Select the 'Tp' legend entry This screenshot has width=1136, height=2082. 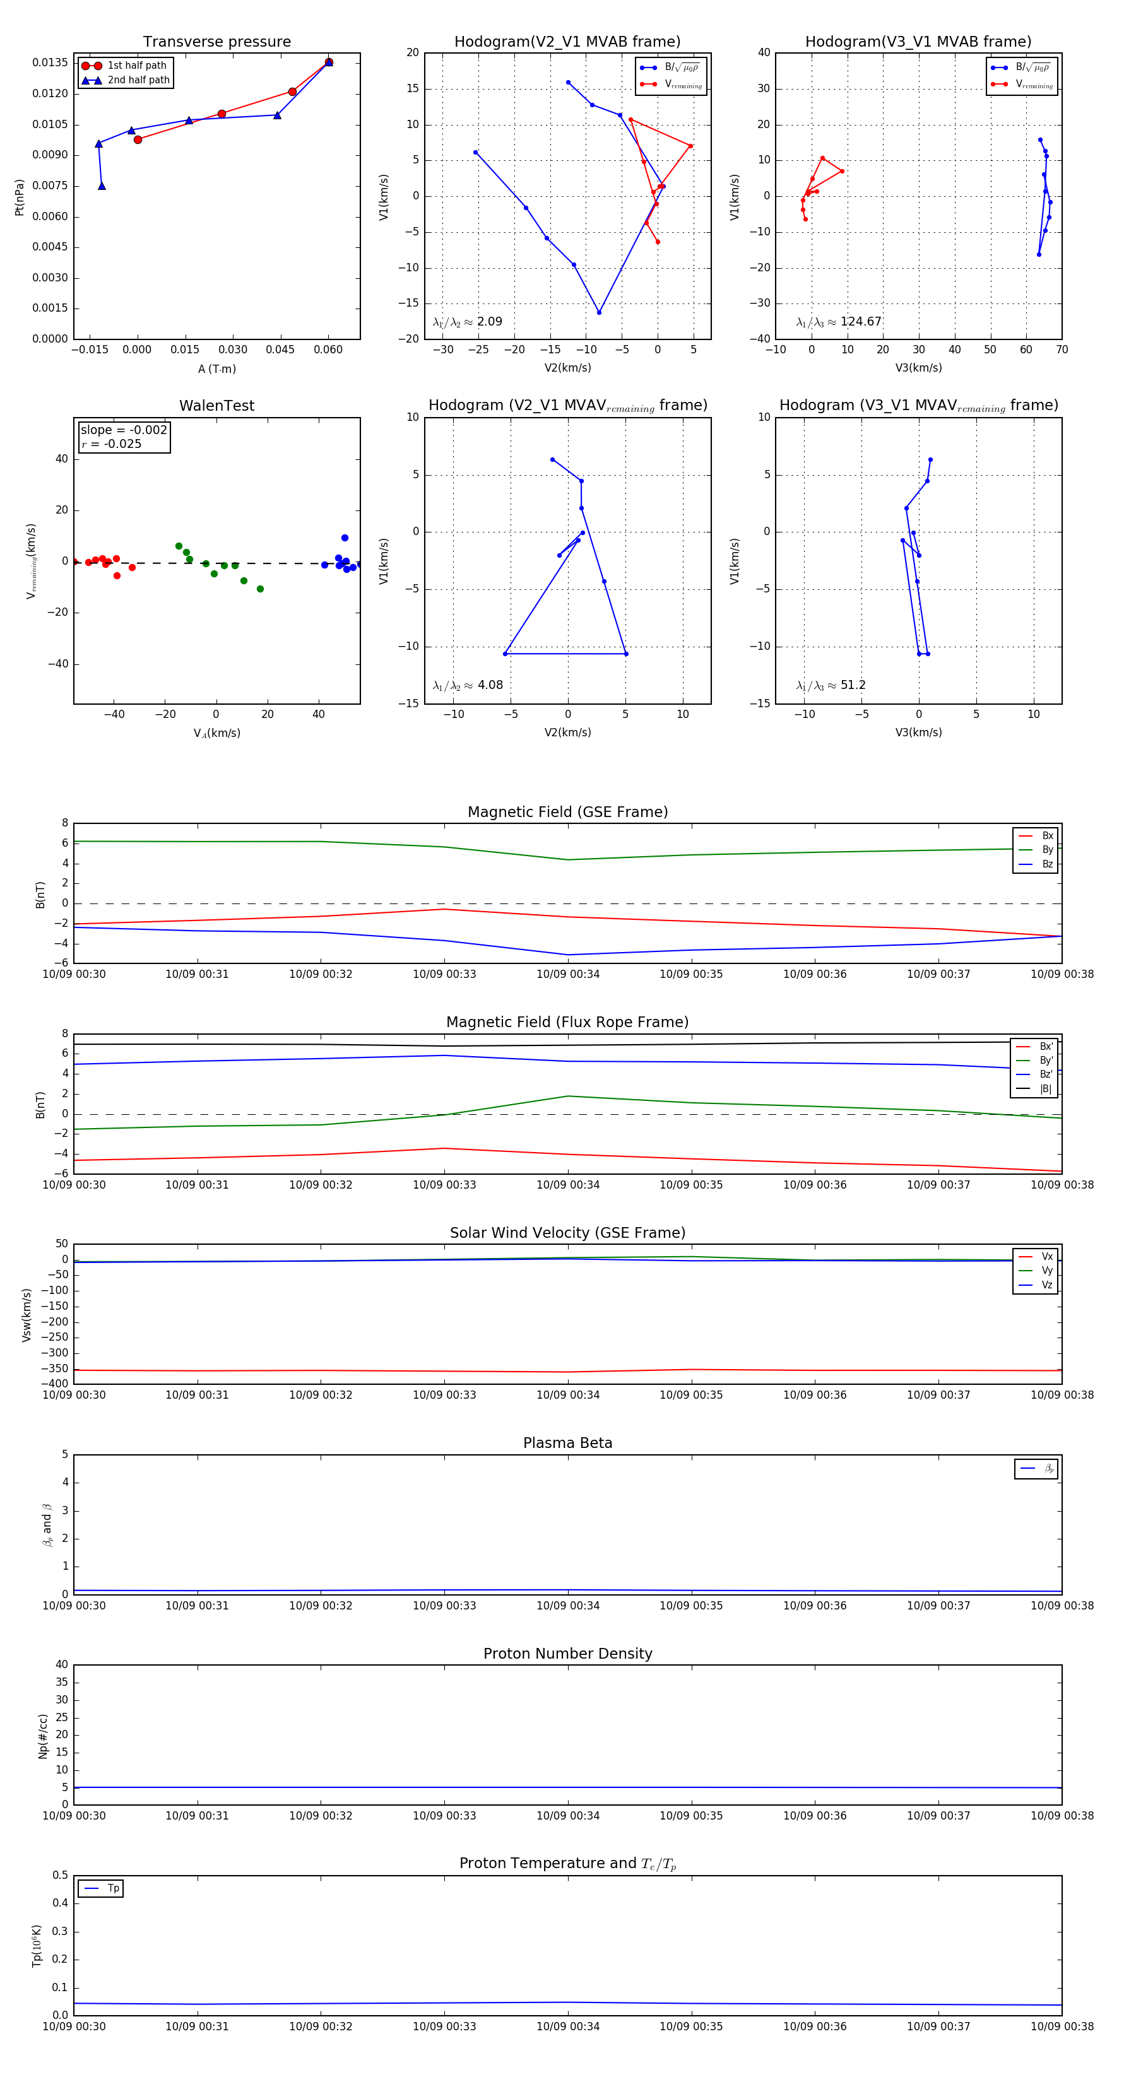tap(101, 1889)
